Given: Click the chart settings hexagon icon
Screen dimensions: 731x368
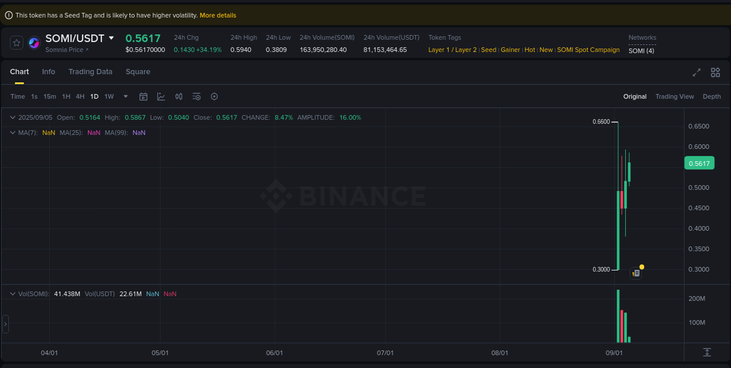Looking at the screenshot, I should click(x=214, y=96).
